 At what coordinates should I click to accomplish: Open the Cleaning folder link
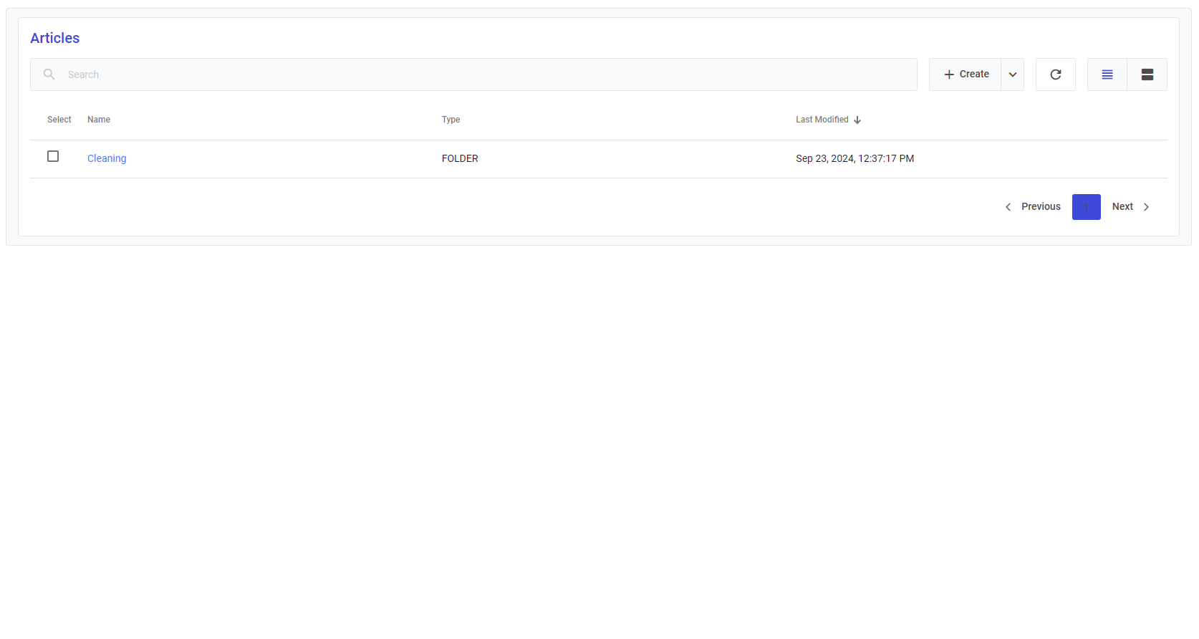[107, 158]
